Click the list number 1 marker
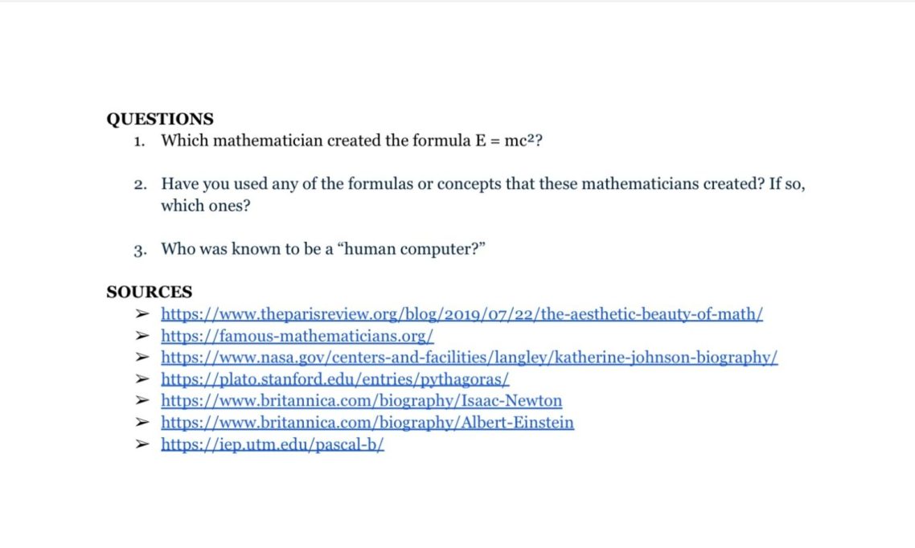 tap(139, 141)
